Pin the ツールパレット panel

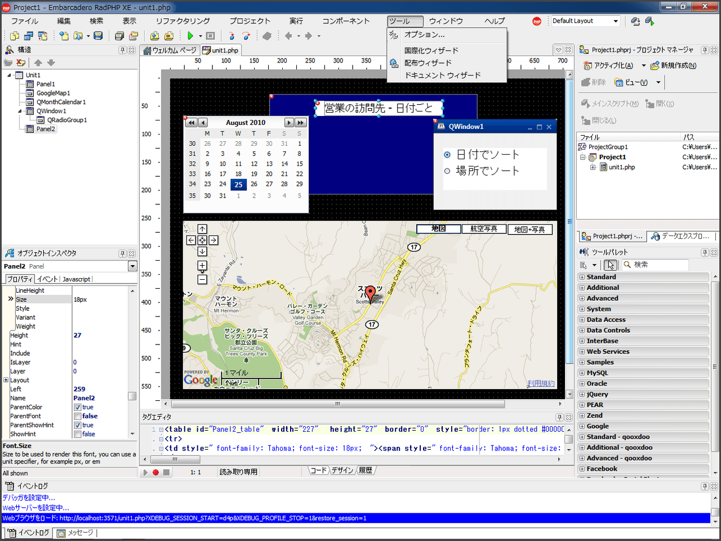pos(705,253)
